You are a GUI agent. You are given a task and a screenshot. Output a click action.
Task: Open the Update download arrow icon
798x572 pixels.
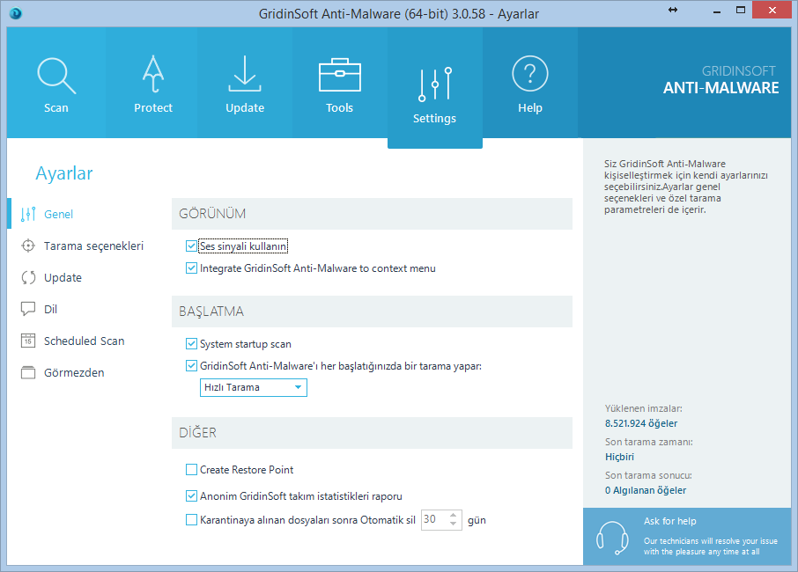coord(245,74)
